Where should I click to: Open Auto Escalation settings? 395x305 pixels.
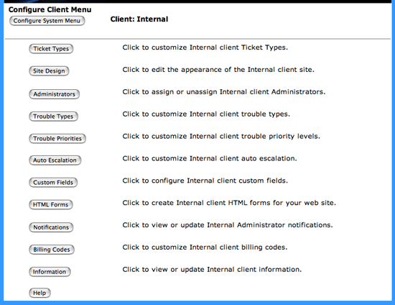(x=55, y=160)
